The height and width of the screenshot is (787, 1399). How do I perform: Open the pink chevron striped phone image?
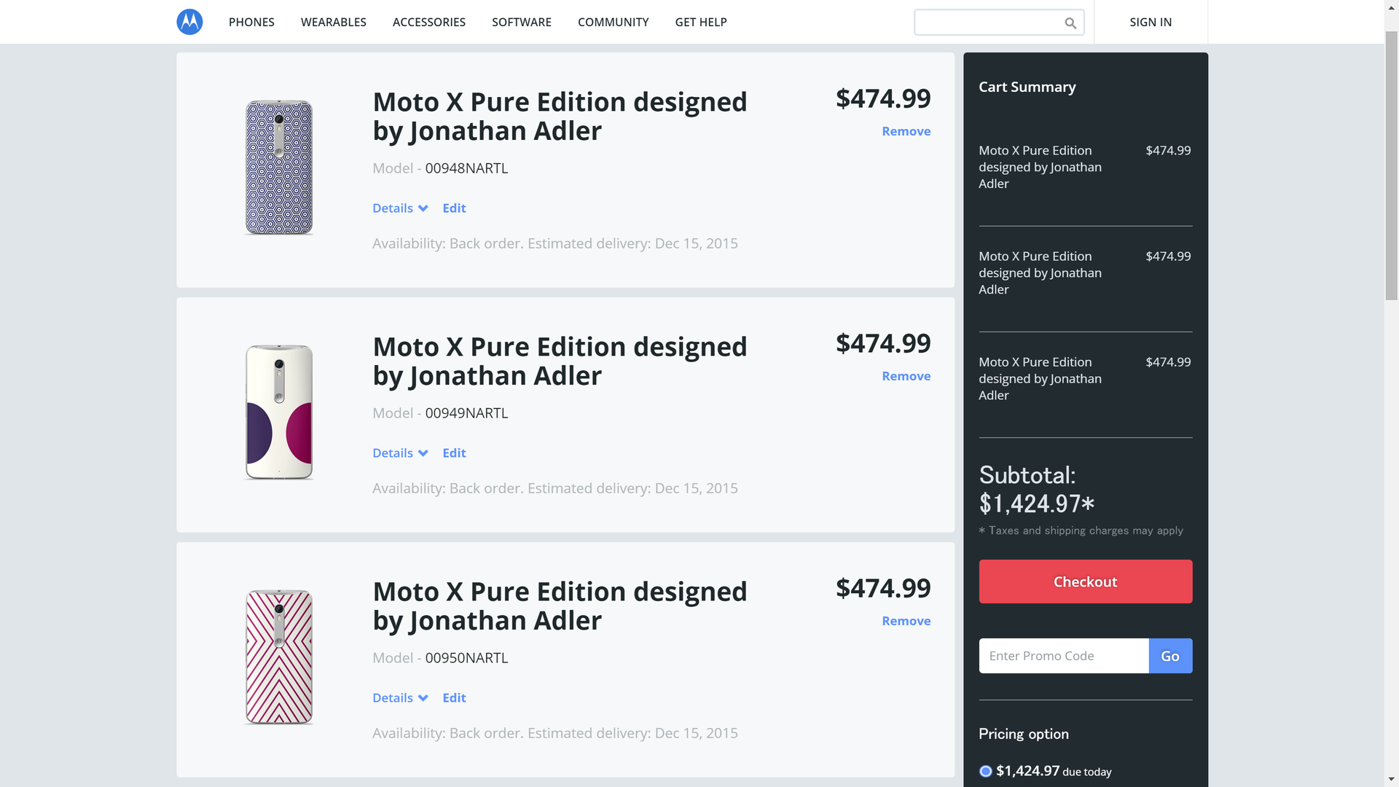coord(279,657)
